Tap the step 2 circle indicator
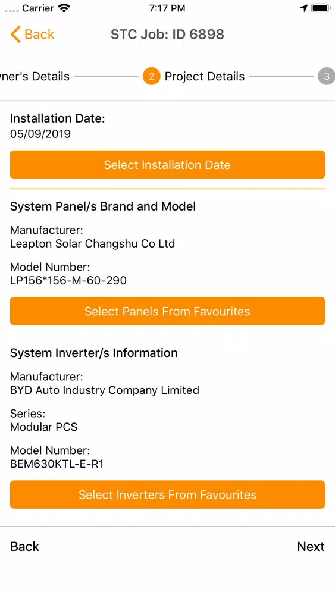The height and width of the screenshot is (595, 335). coord(151,76)
